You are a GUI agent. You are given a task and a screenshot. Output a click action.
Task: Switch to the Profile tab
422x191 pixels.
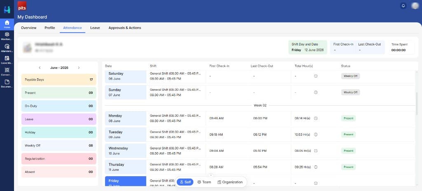(x=50, y=28)
